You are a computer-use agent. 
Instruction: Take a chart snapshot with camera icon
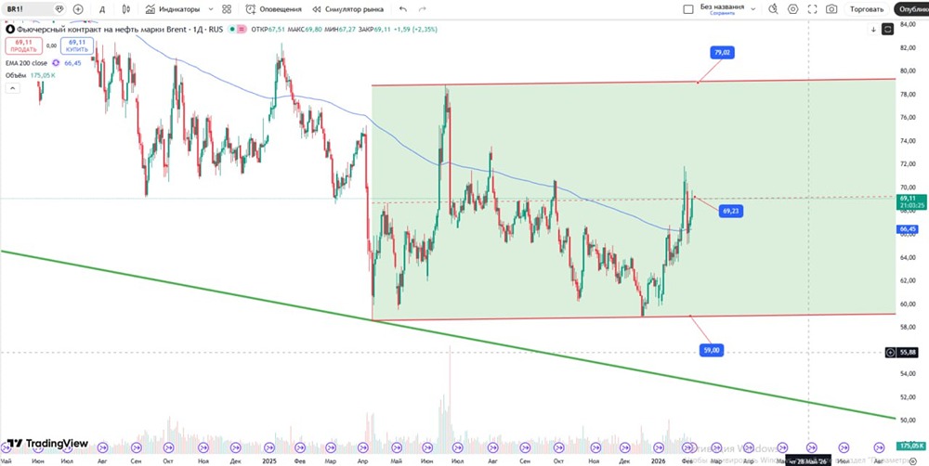pyautogui.click(x=831, y=9)
